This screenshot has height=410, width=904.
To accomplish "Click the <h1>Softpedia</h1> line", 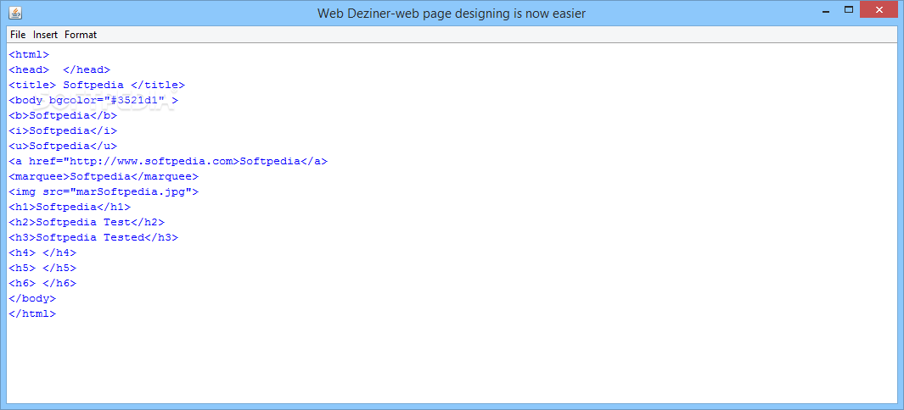I will (x=70, y=207).
